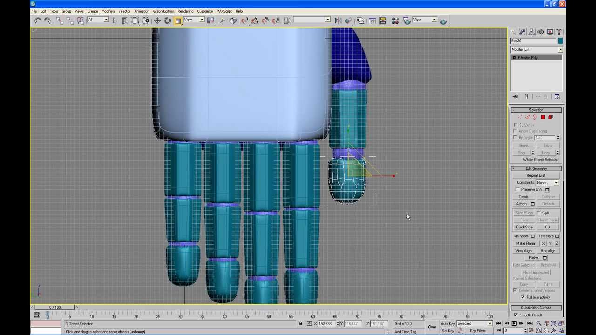Image resolution: width=596 pixels, height=335 pixels.
Task: Collapse the Edit Geometry rollout header
Action: click(536, 168)
